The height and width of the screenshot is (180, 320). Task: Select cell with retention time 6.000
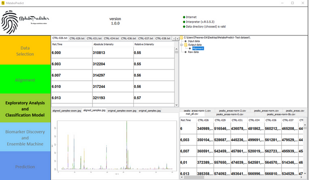click(x=72, y=52)
